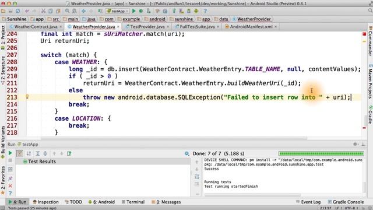Toggle the Gradle panel on right
This screenshot has height=210, width=373.
pos(370,115)
